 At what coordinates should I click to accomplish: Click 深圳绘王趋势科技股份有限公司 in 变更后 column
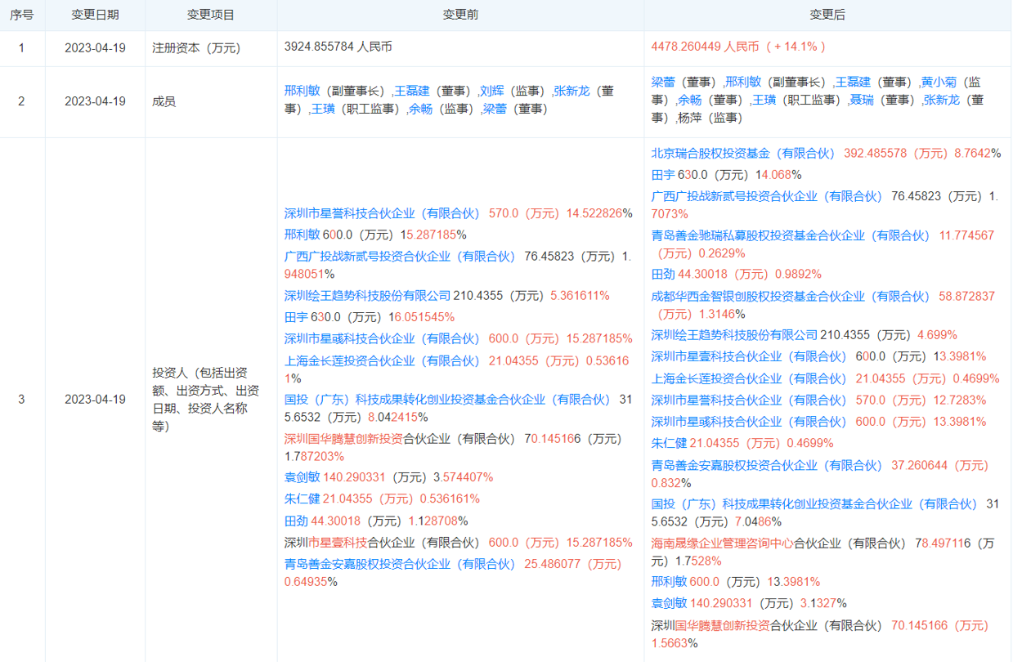734,335
